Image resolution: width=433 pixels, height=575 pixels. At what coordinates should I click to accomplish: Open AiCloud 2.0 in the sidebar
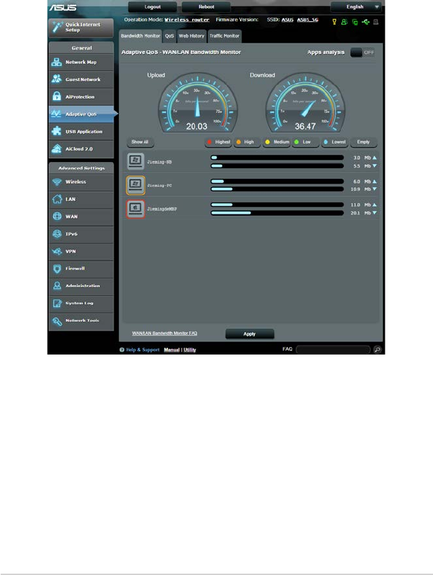[81, 149]
